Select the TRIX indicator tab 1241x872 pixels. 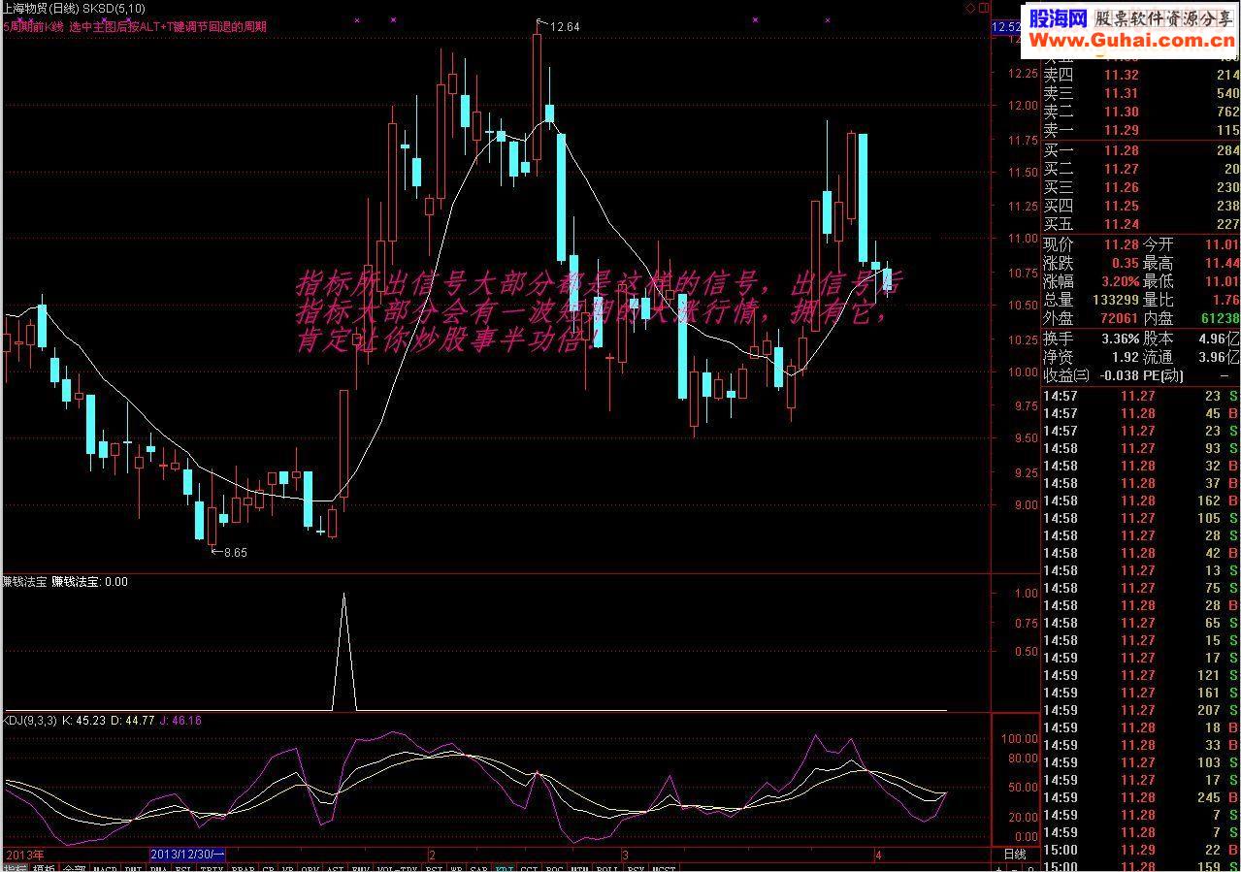(x=212, y=868)
